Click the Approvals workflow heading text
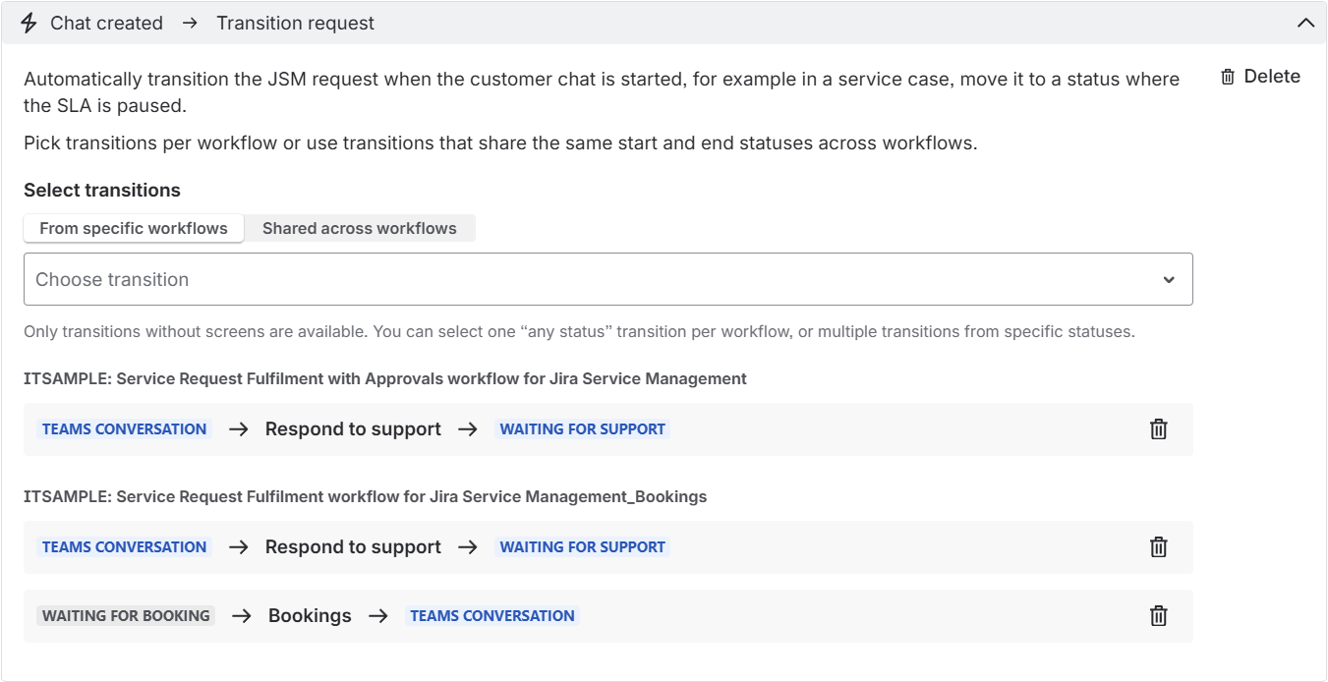The width and height of the screenshot is (1328, 682). coord(384,378)
